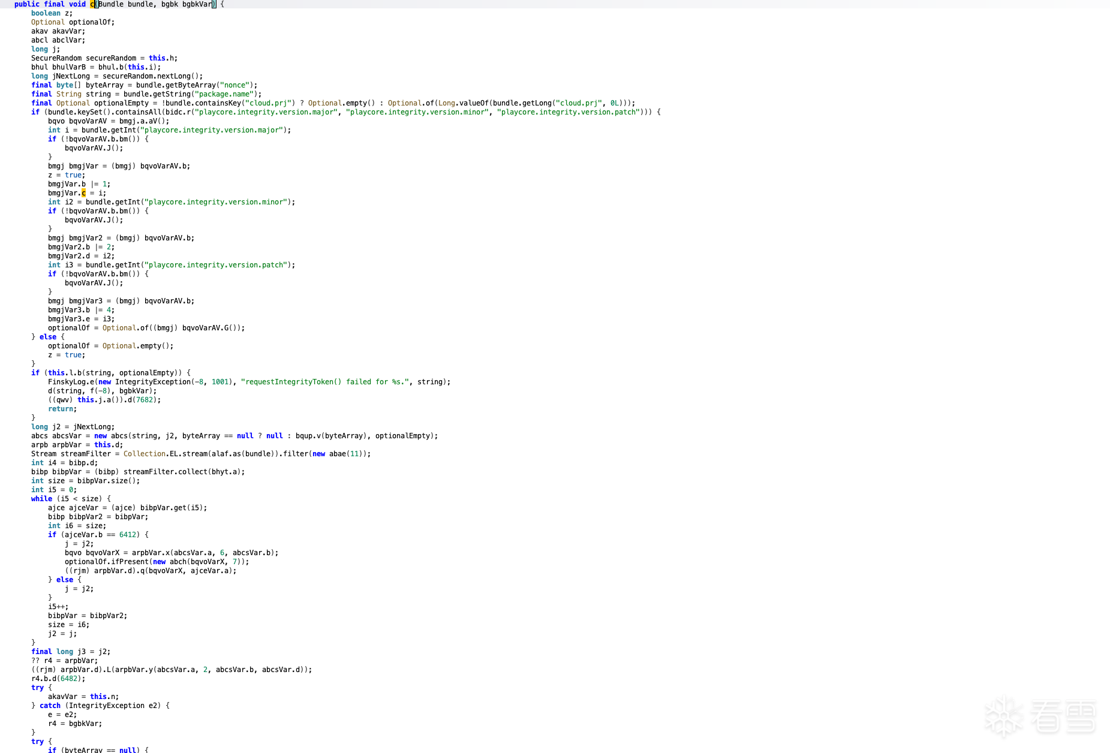Click 'int i2 = bundle.getInt' minor version line
Screen dimensions: 1110x753
172,202
